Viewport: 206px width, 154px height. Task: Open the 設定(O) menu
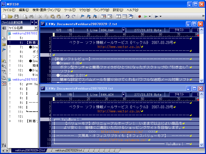click(118, 10)
